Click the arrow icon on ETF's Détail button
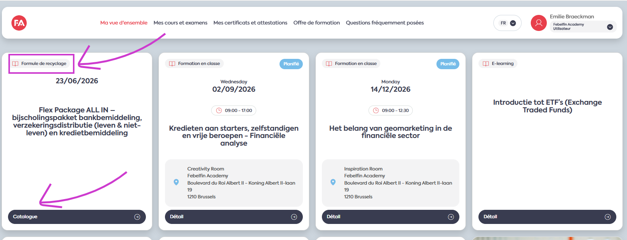 [x=608, y=217]
